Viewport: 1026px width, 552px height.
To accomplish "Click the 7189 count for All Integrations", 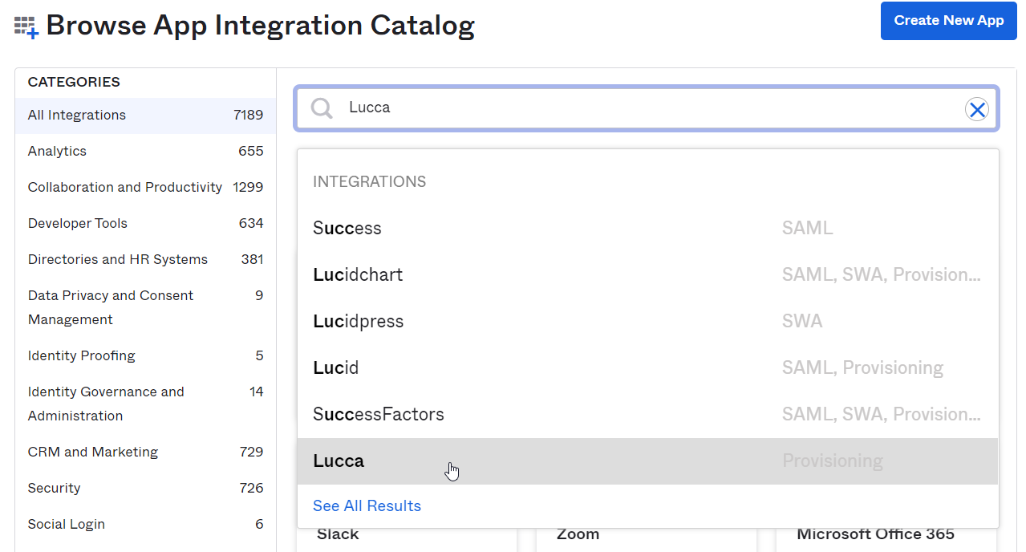I will (248, 116).
